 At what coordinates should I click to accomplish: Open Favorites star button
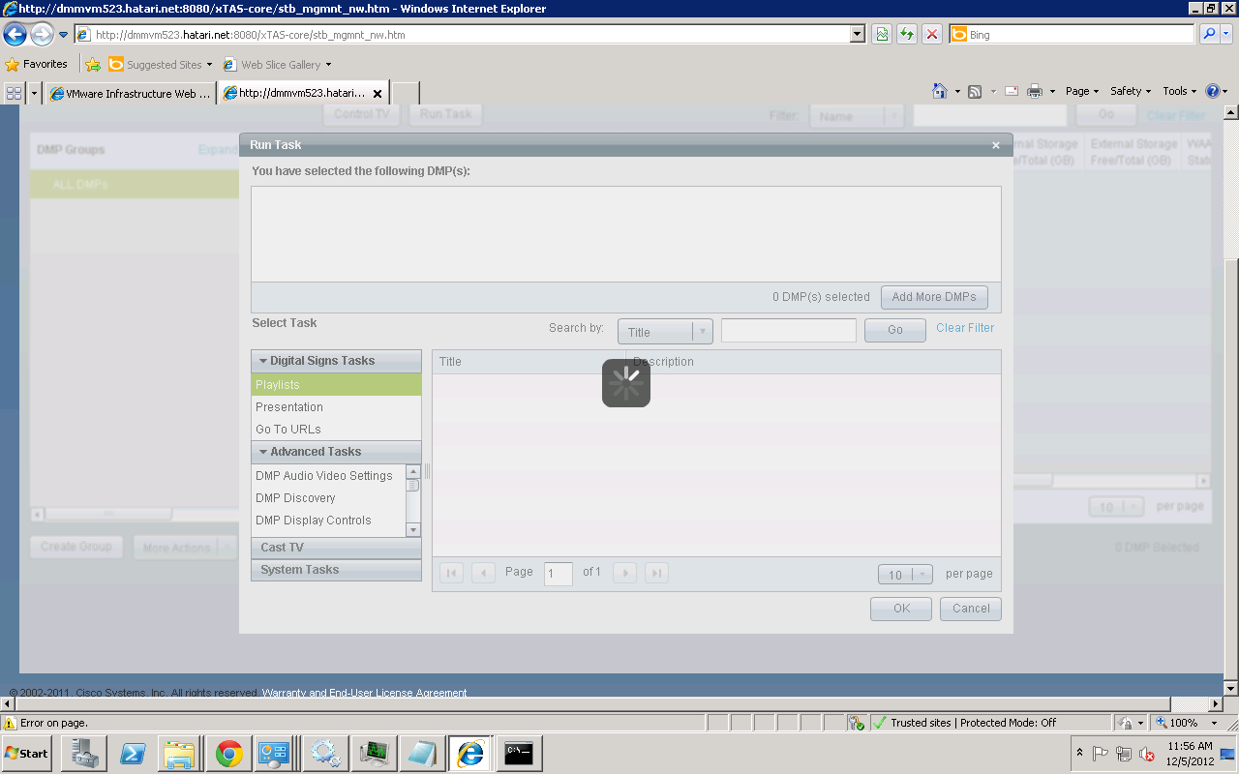[37, 65]
